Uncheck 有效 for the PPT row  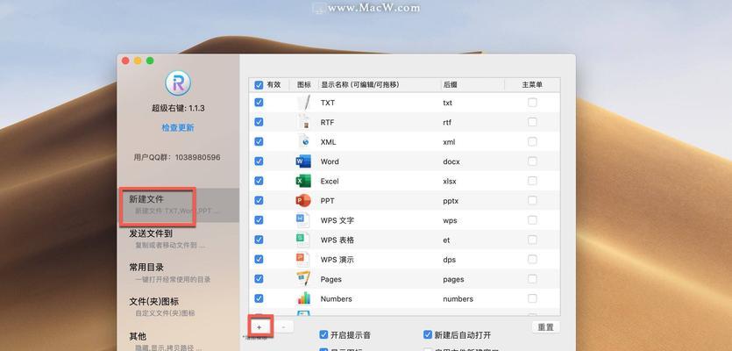tap(259, 200)
